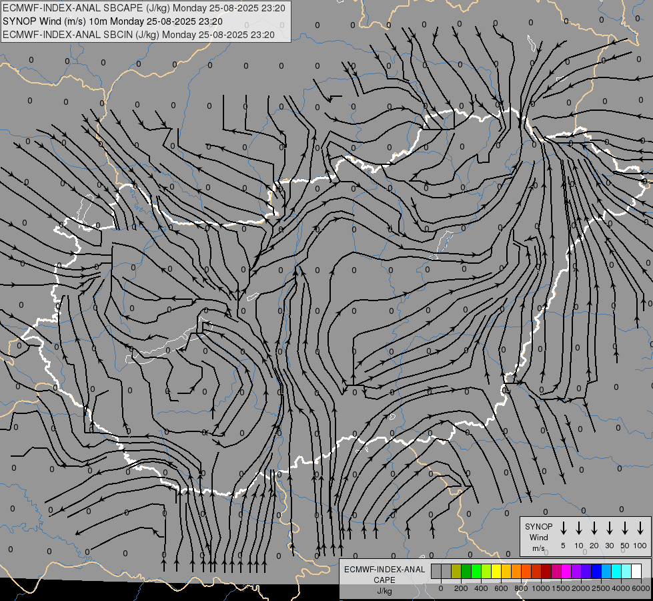Click the '6000' tick label on CAPE scale
Image resolution: width=653 pixels, height=601 pixels.
(641, 588)
